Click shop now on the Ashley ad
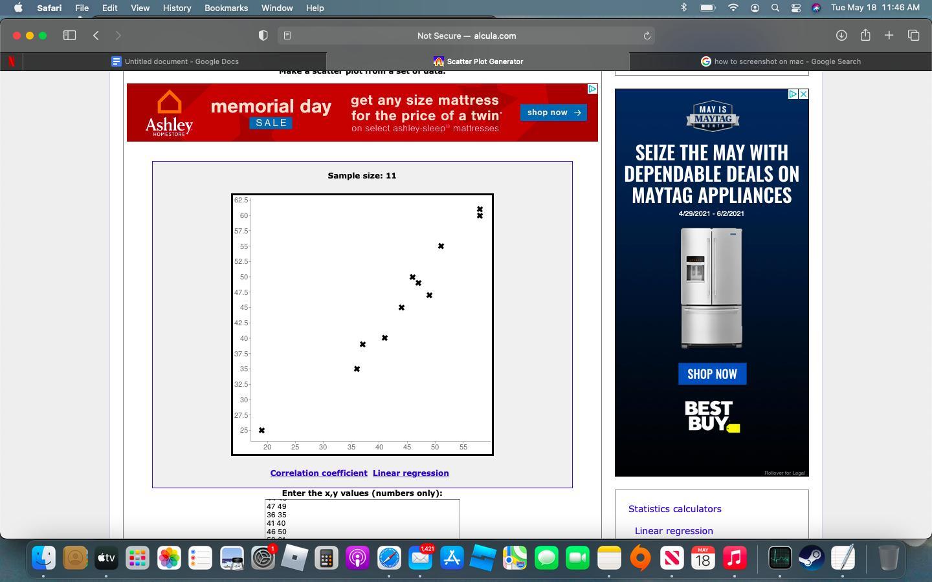Image resolution: width=932 pixels, height=582 pixels. pos(553,113)
